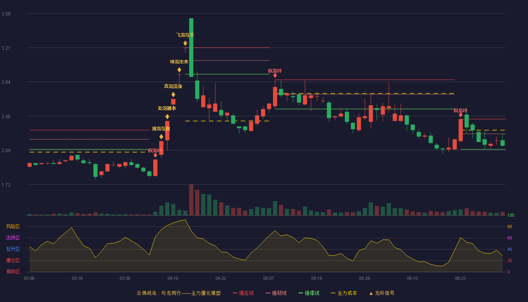
Task: Click the 2.84 price axis label
Action: click(x=6, y=82)
